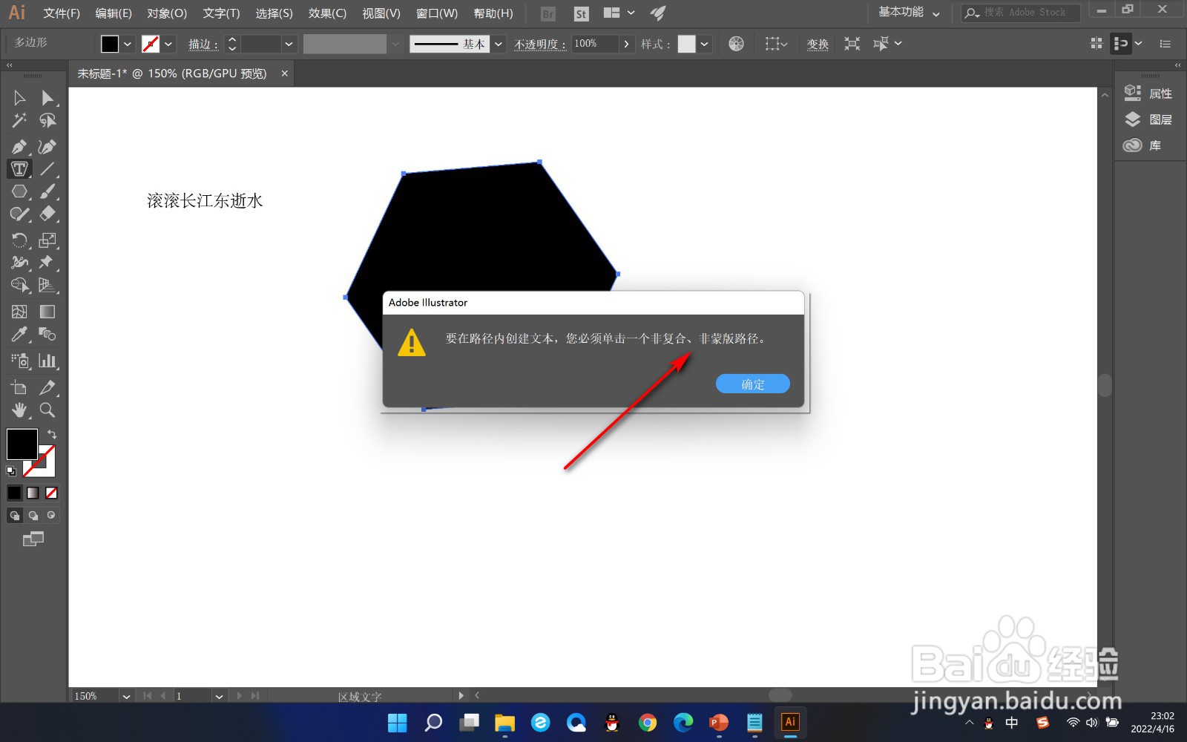Click the 描边 stroke link
Screen dimensions: 1187x742
point(203,45)
